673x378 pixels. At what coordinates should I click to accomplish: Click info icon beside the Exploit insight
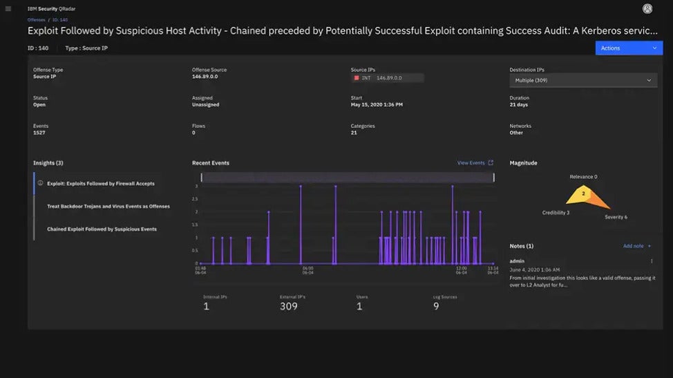pos(40,183)
